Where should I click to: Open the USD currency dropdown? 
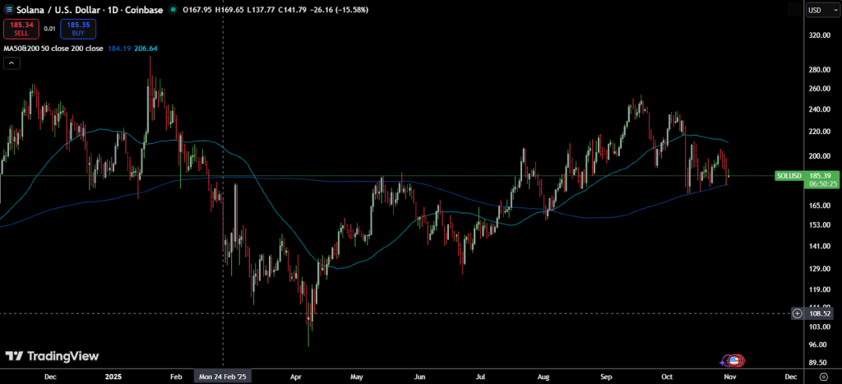[819, 10]
